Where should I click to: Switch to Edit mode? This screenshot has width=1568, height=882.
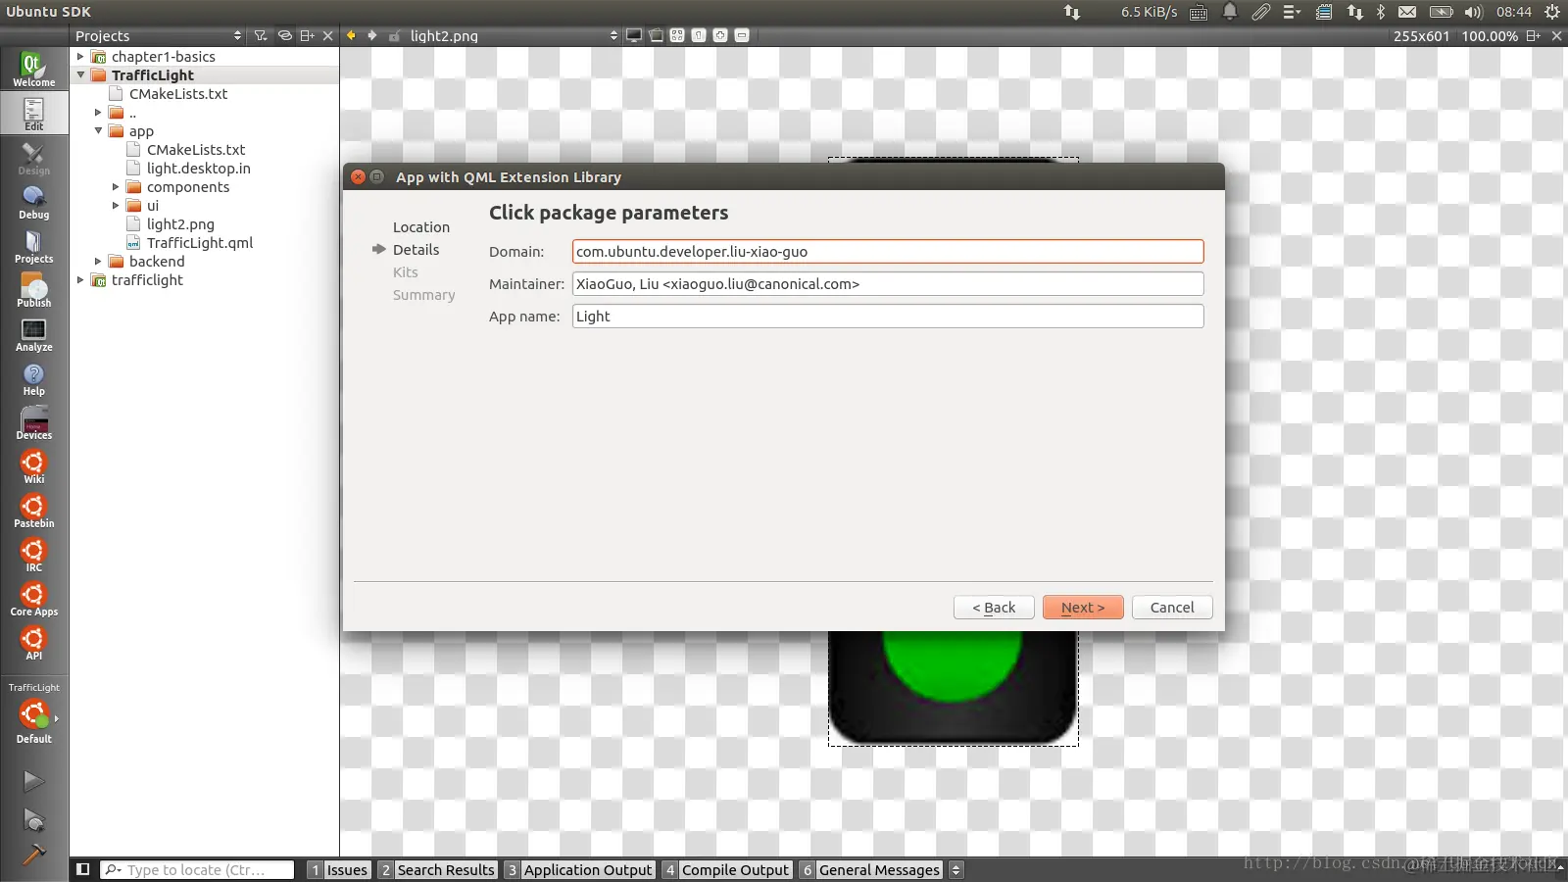pos(33,114)
